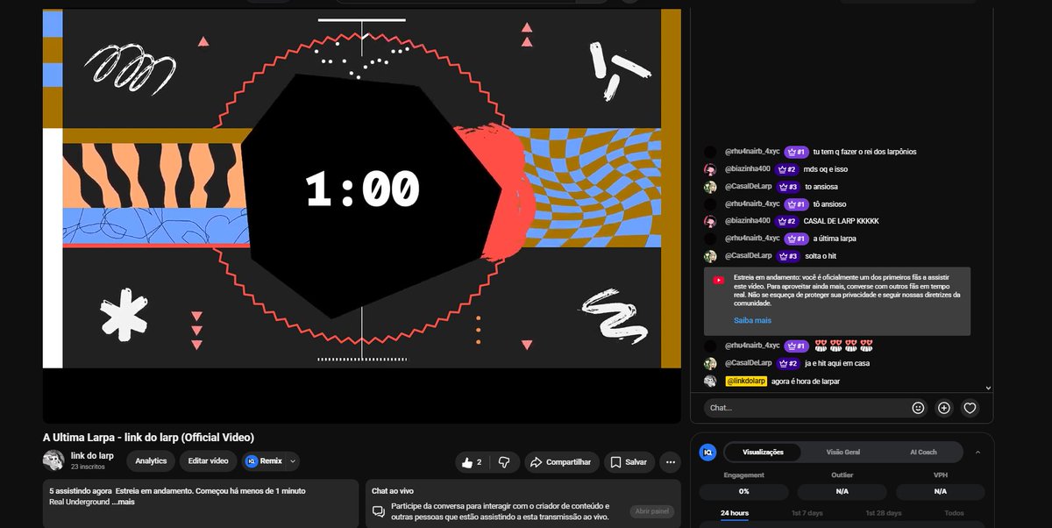Open the Analytics button

[151, 461]
